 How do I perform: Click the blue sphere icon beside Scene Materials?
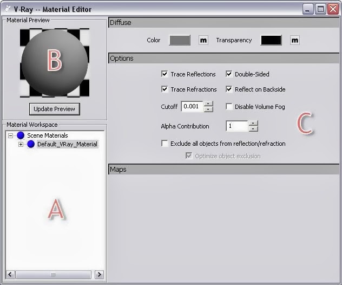tap(21, 135)
